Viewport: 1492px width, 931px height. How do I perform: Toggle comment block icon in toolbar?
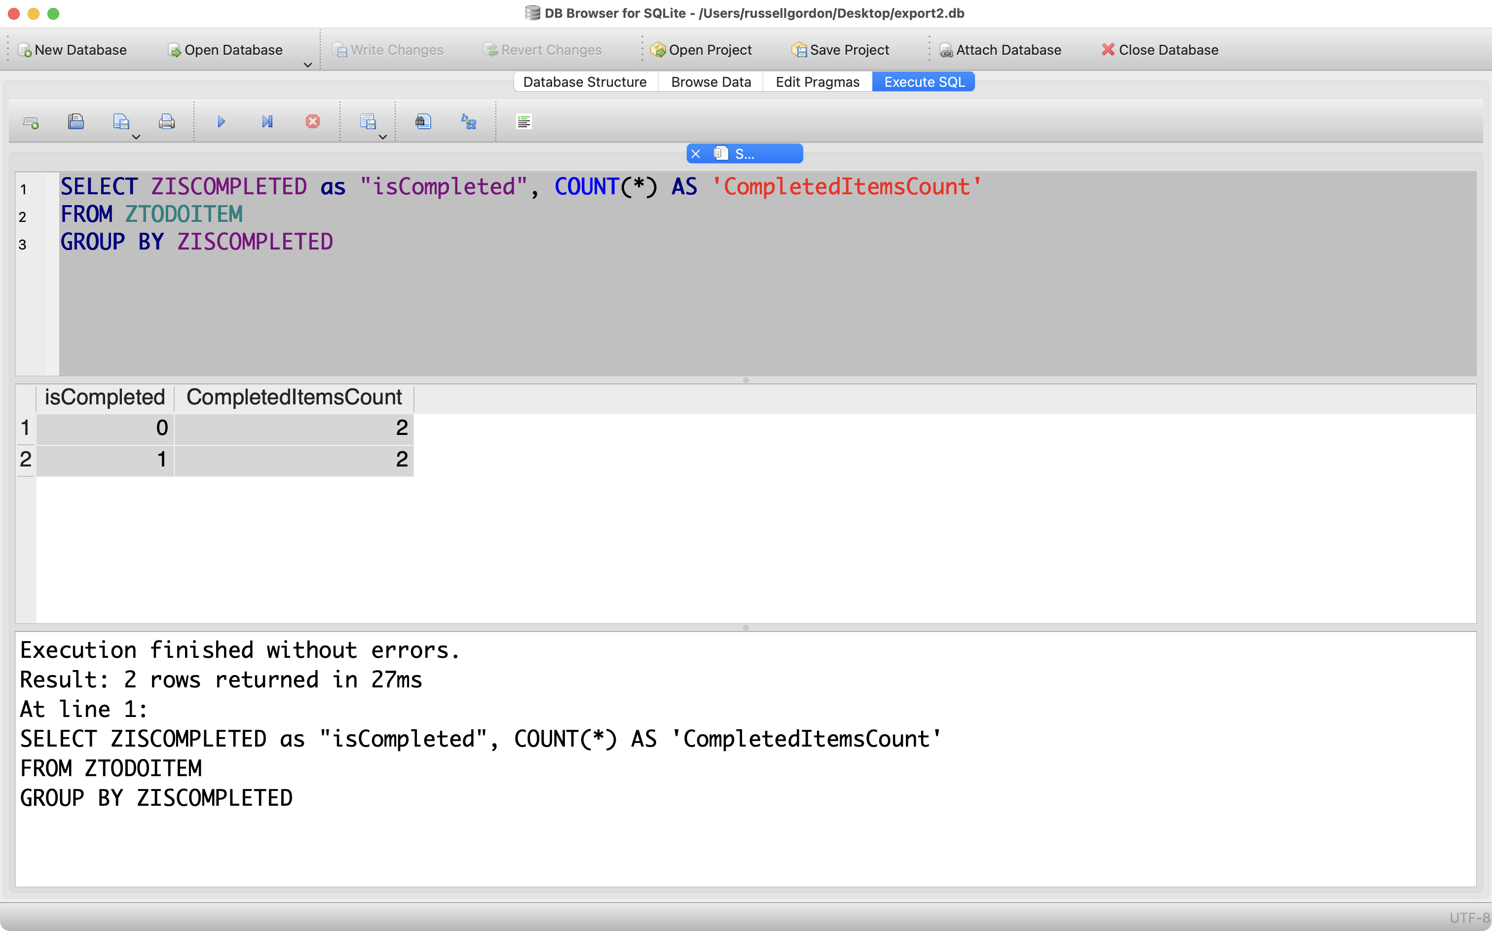click(523, 122)
